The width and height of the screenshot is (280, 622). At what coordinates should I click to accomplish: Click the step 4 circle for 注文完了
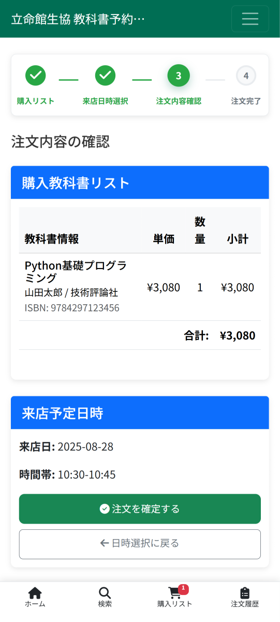coord(246,76)
